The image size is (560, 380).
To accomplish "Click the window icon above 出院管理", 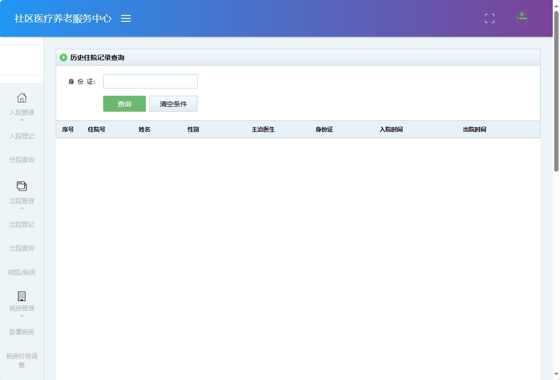I will click(x=22, y=186).
